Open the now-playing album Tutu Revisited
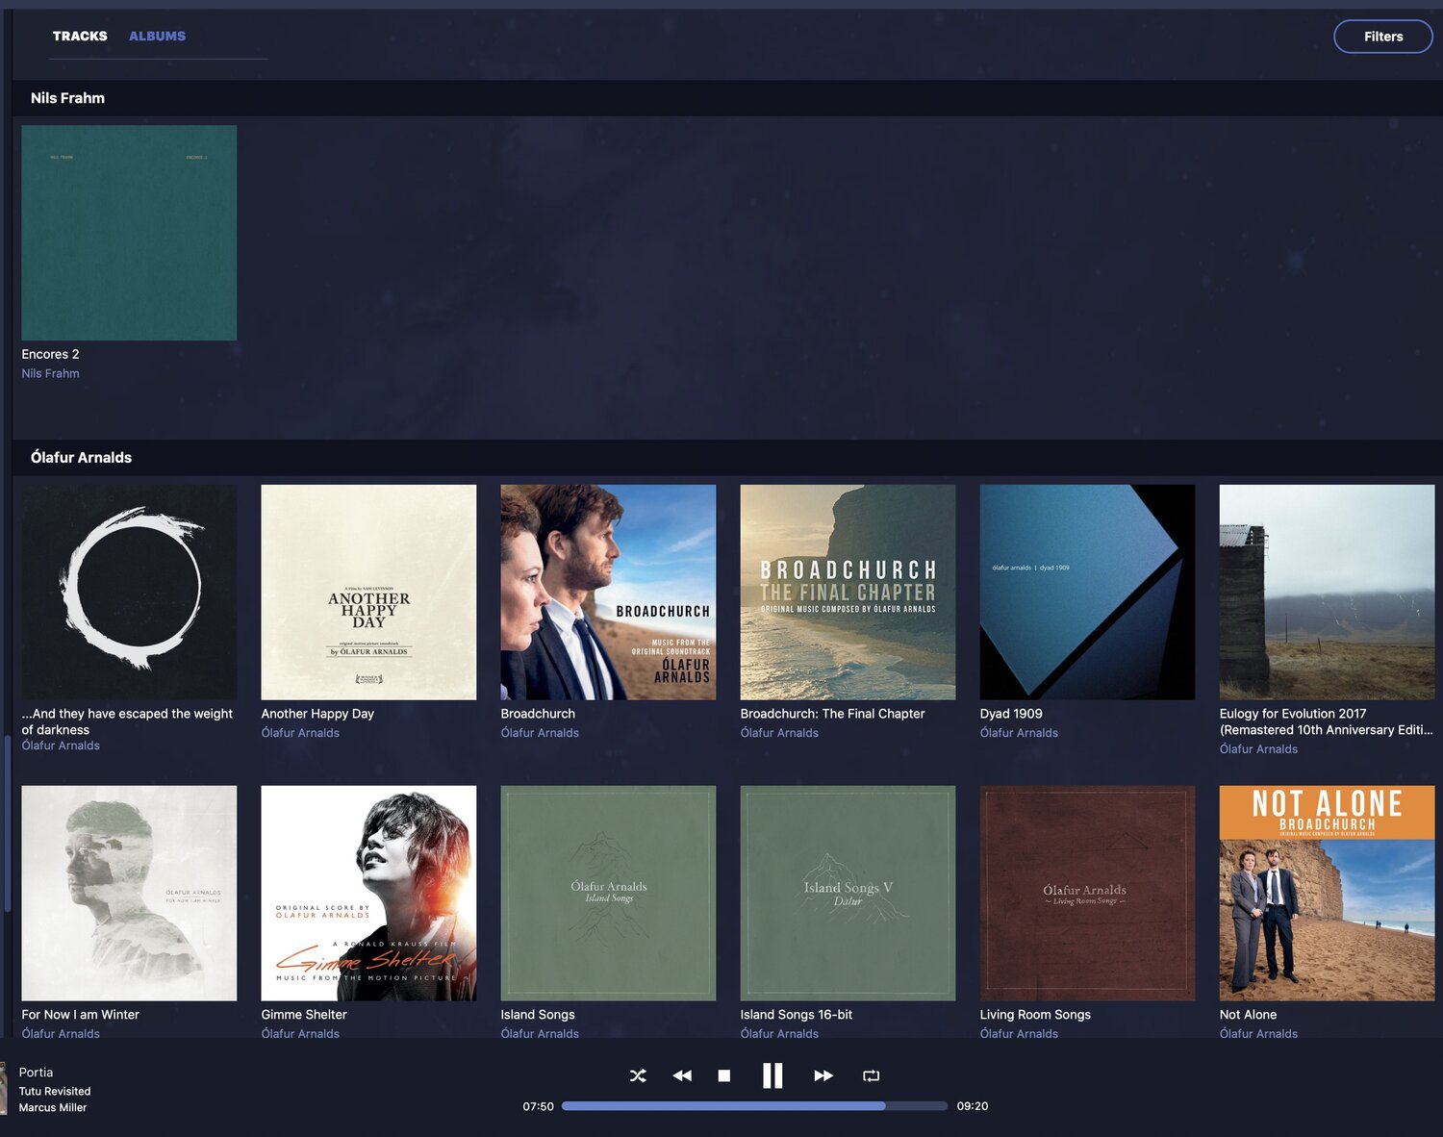The image size is (1443, 1137). click(55, 1091)
